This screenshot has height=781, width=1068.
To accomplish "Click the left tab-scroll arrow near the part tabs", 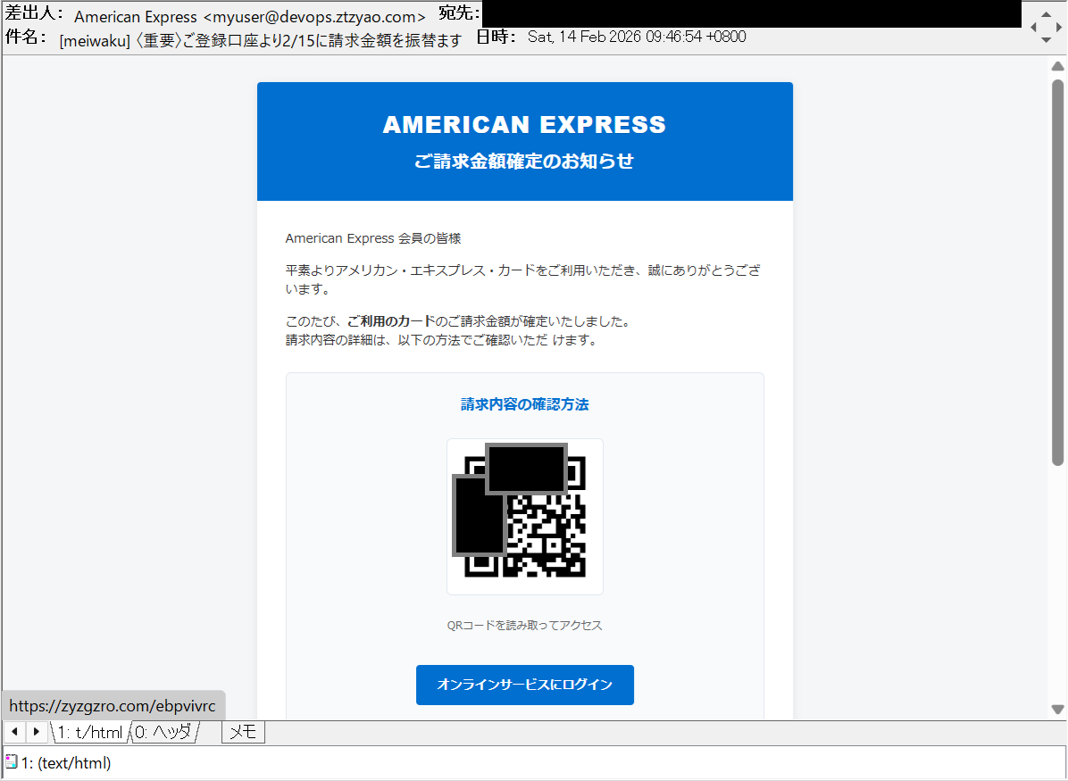I will point(14,732).
